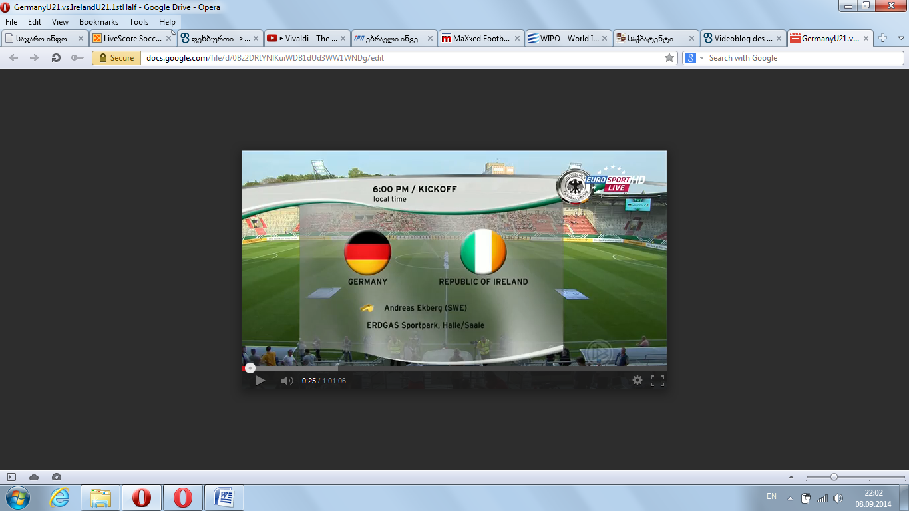The height and width of the screenshot is (511, 909).
Task: Open the Tools menu
Action: (x=139, y=22)
